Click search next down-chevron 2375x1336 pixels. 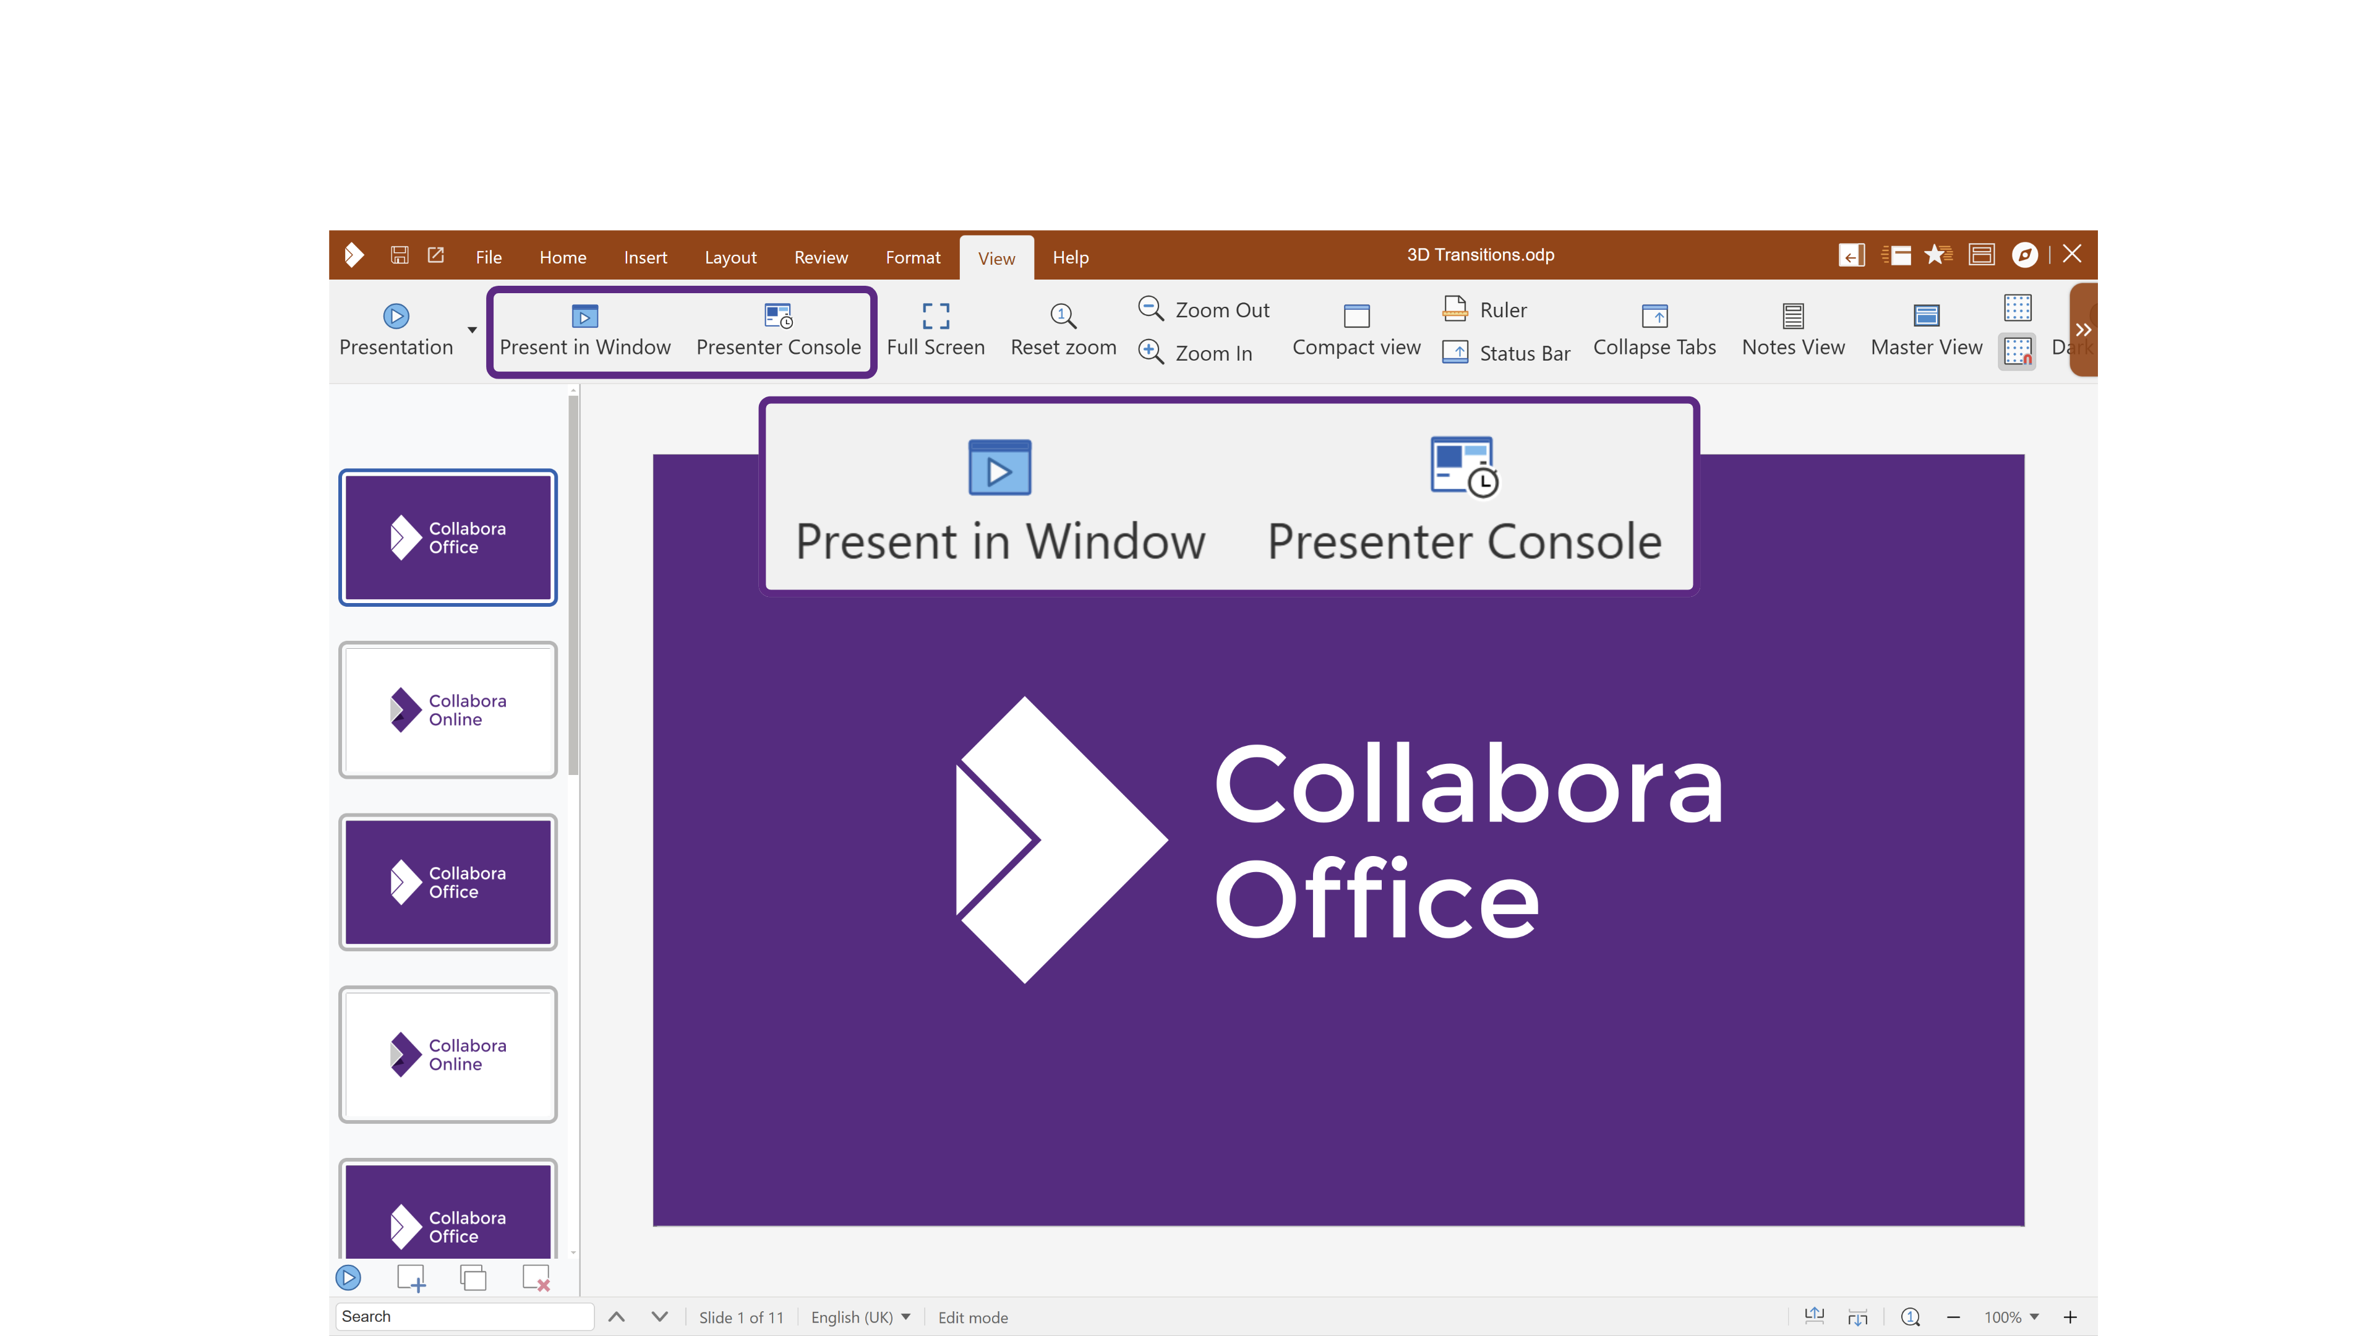tap(660, 1317)
